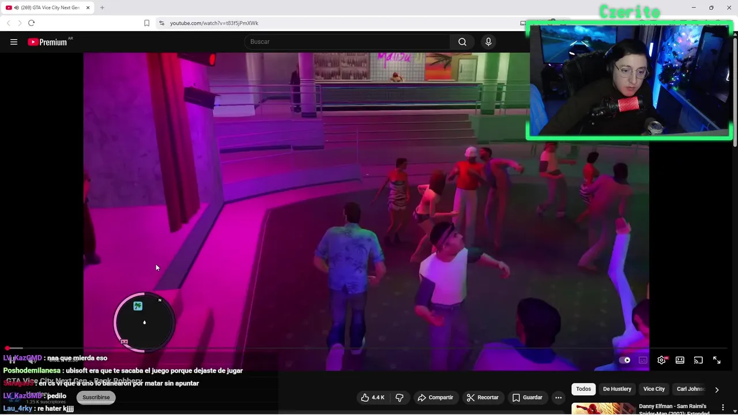Select the Vice City filter chip

click(654, 389)
